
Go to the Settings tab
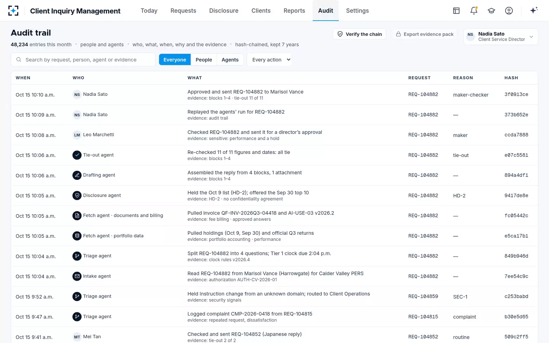pos(357,11)
